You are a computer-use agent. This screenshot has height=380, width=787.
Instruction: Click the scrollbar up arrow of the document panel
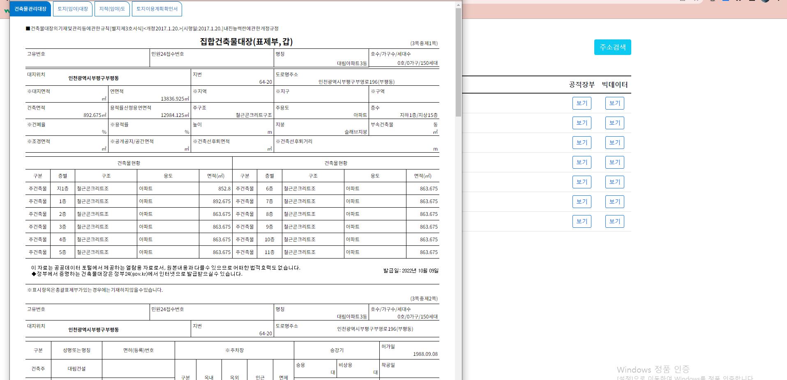coord(458,5)
